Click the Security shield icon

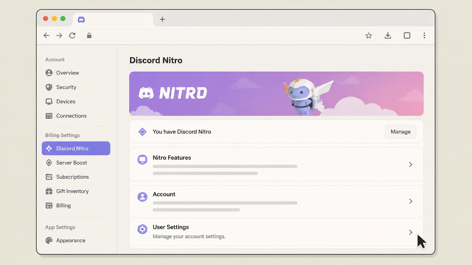click(49, 87)
